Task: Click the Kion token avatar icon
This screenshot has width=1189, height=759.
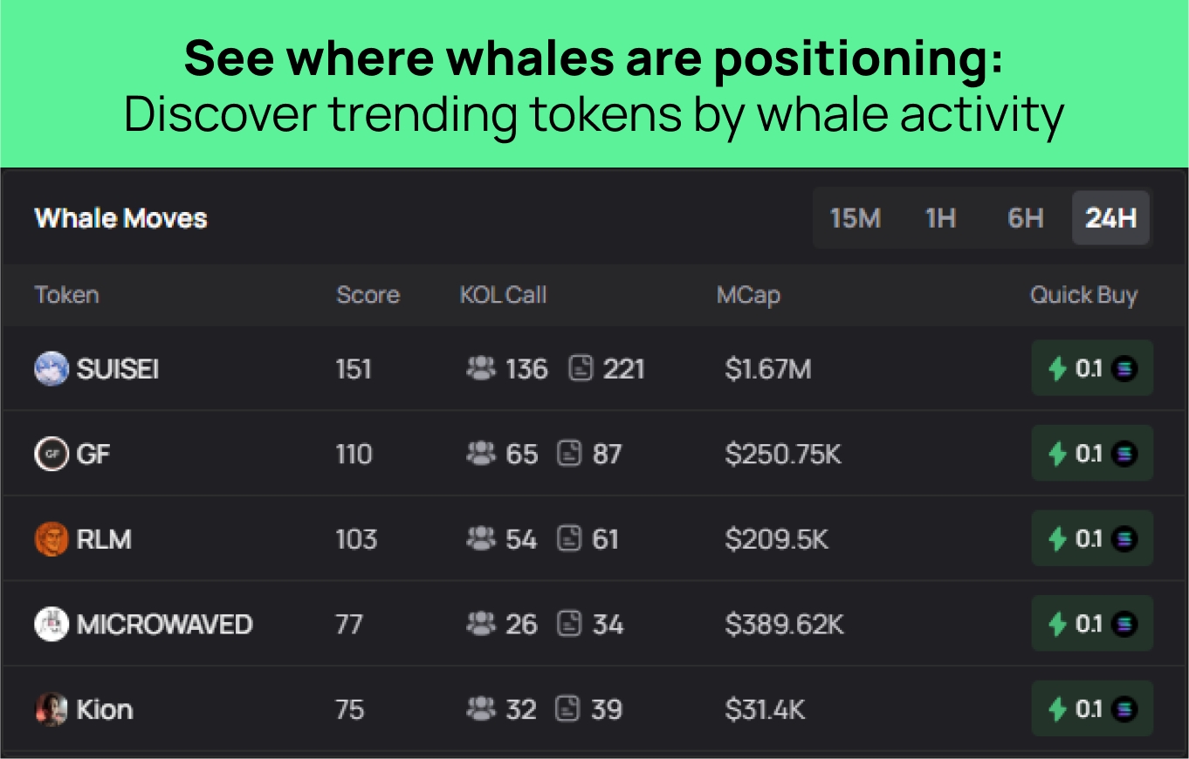Action: 51,709
